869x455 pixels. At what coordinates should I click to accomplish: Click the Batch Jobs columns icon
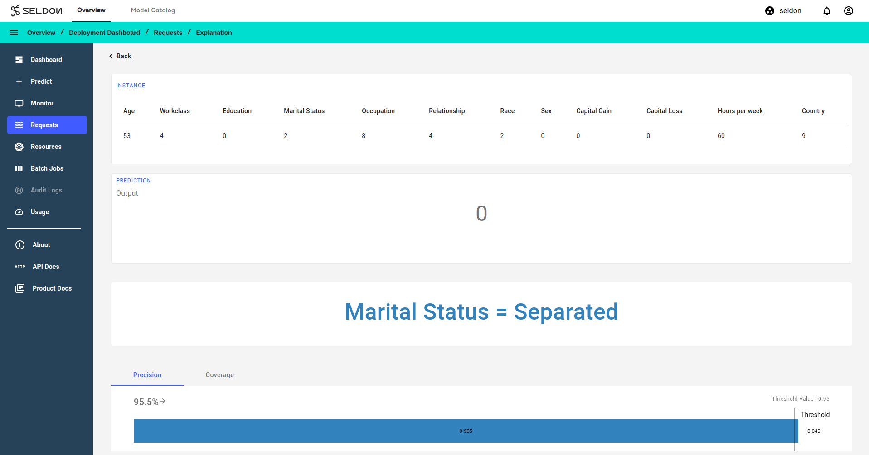(19, 168)
